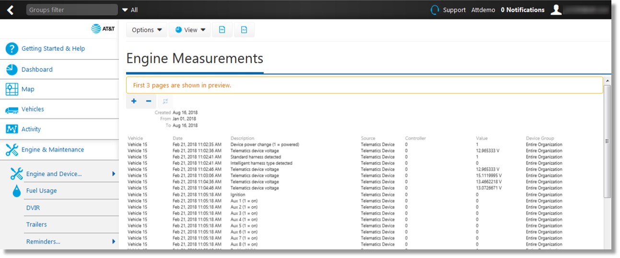Click the AT&T logo

103,29
